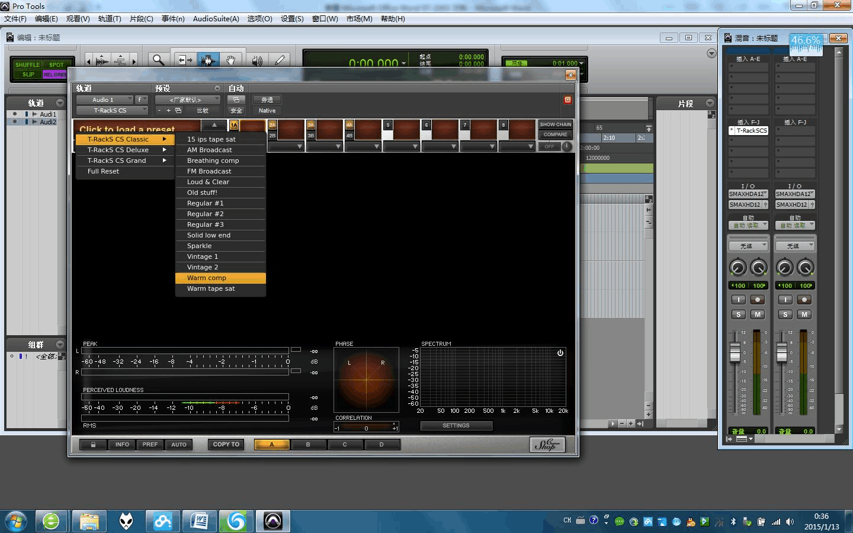Click the PREF button
The width and height of the screenshot is (853, 533).
[150, 444]
